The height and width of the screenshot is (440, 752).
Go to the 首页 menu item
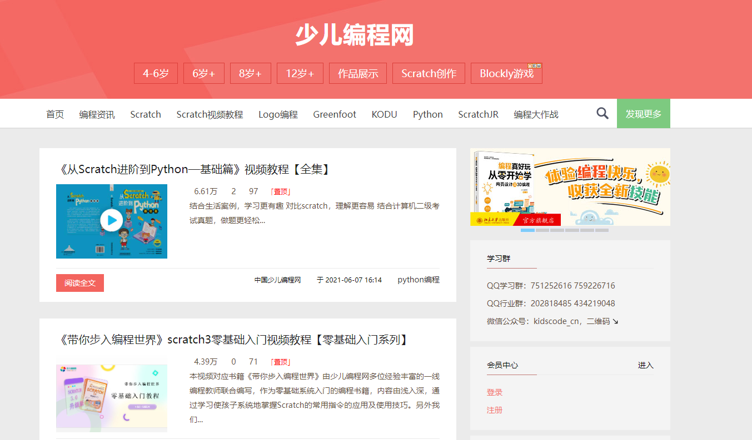(55, 114)
